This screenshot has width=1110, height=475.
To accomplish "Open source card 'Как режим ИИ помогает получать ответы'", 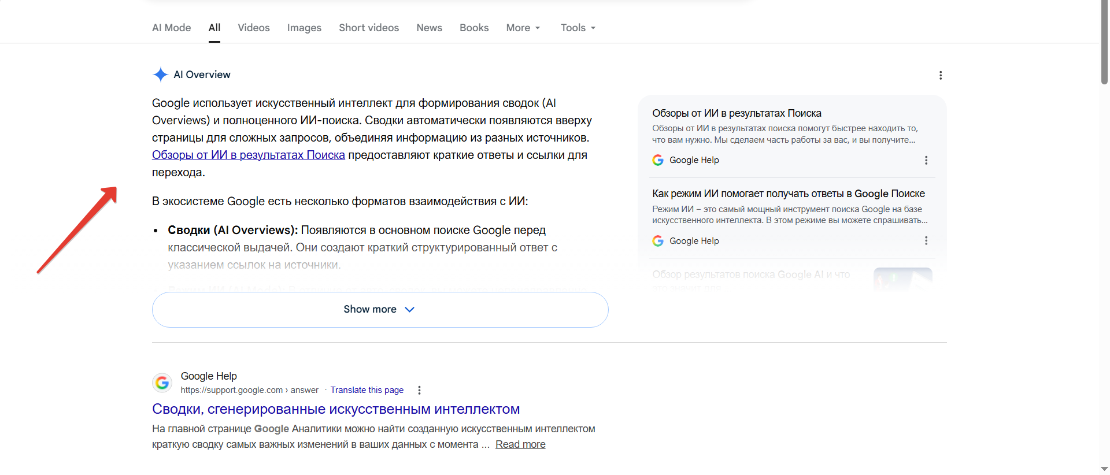I will [789, 194].
